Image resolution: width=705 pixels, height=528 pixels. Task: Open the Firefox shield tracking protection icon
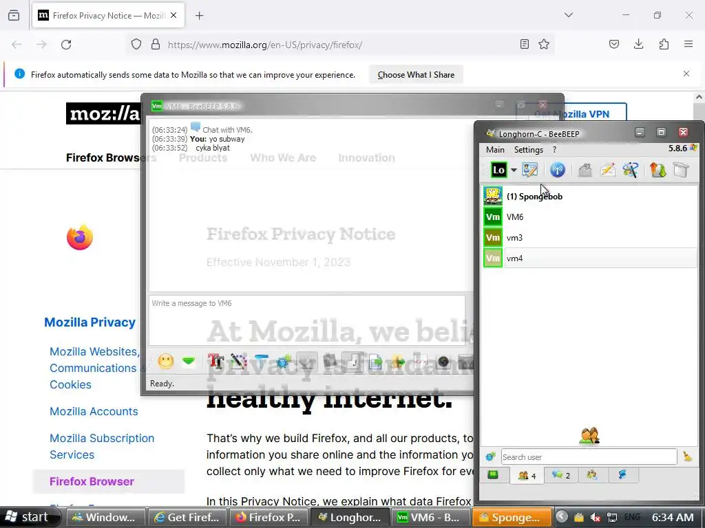pyautogui.click(x=136, y=45)
